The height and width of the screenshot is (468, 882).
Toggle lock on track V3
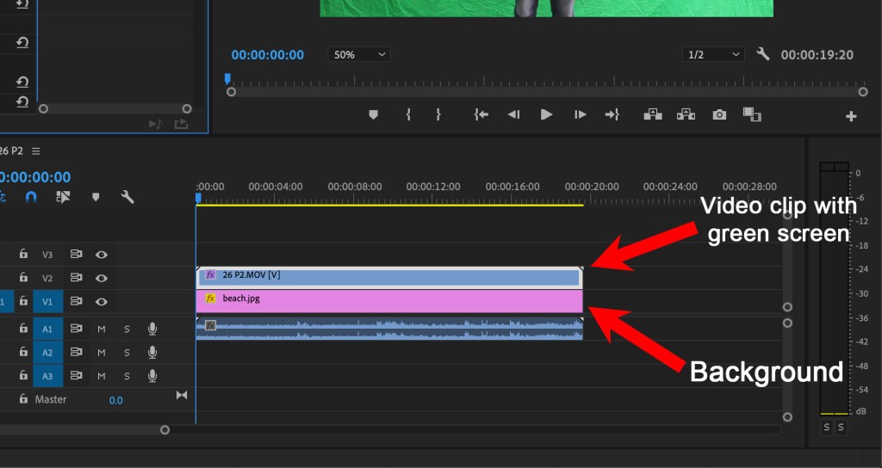(23, 254)
